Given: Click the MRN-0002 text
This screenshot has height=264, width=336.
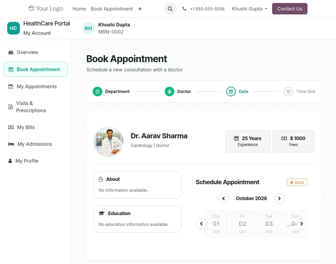Looking at the screenshot, I should pyautogui.click(x=111, y=32).
